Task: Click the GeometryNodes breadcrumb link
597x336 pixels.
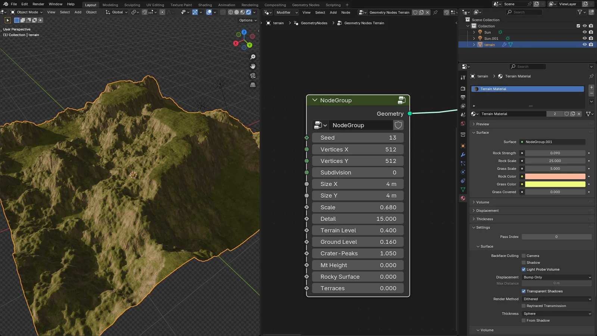Action: (313, 23)
